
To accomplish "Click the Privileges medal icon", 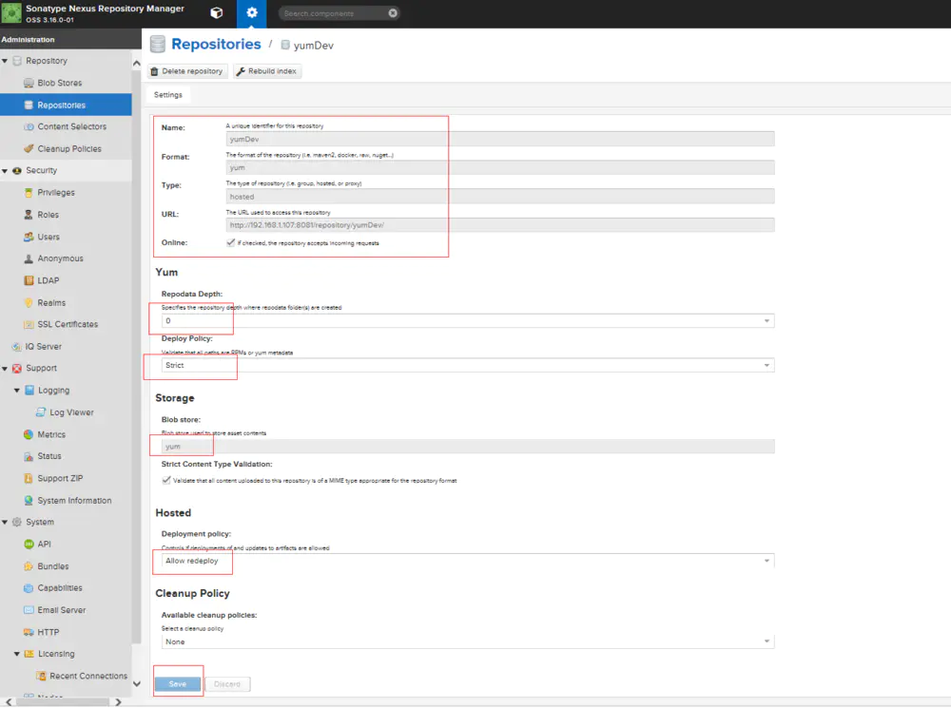I will click(29, 193).
